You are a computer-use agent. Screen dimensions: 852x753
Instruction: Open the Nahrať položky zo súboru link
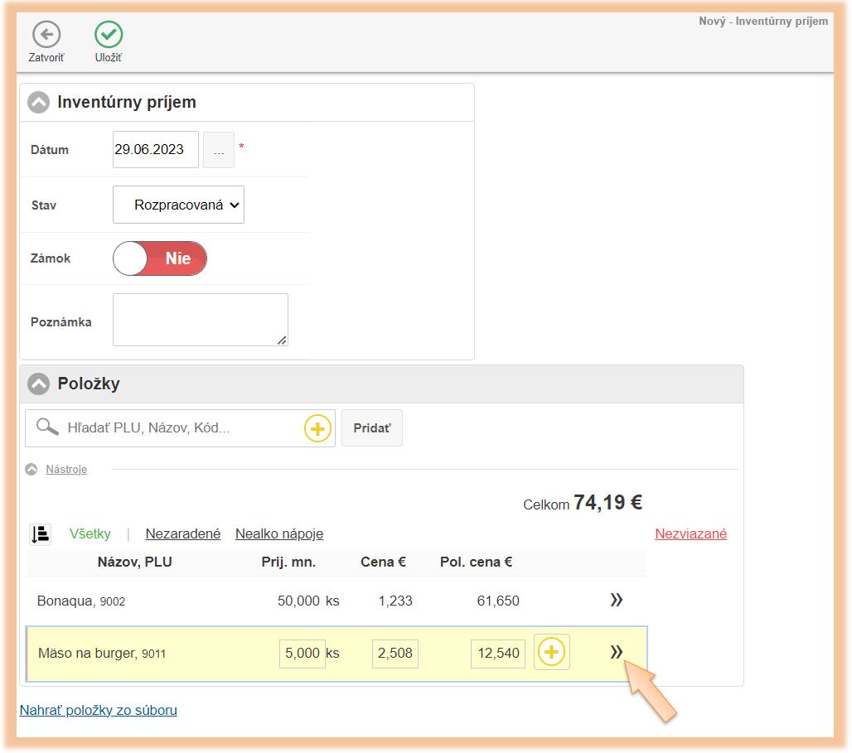pos(99,710)
